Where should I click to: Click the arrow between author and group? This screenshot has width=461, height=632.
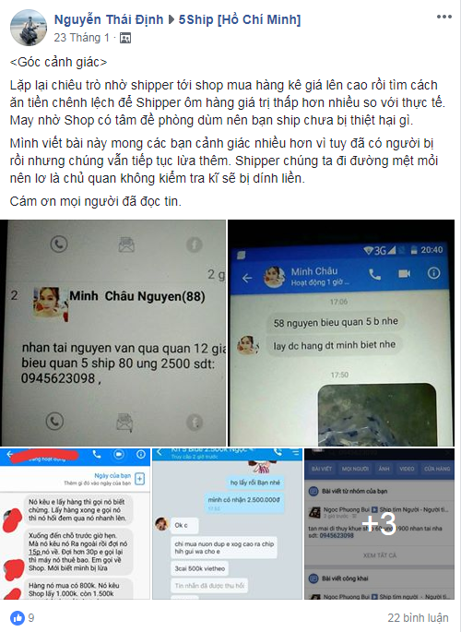coord(171,19)
